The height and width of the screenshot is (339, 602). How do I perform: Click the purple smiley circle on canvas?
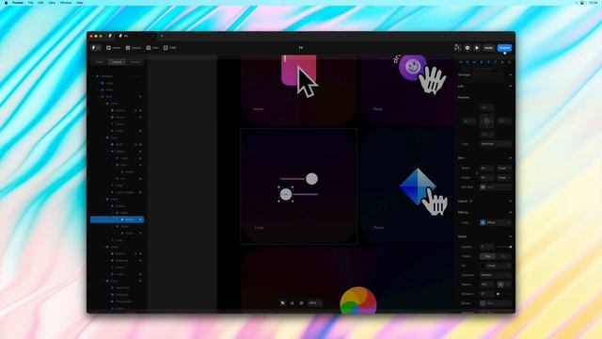pyautogui.click(x=413, y=67)
